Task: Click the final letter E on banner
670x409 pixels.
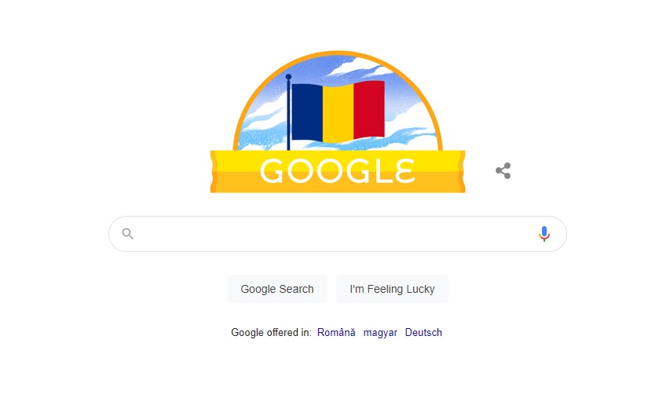Action: point(405,171)
